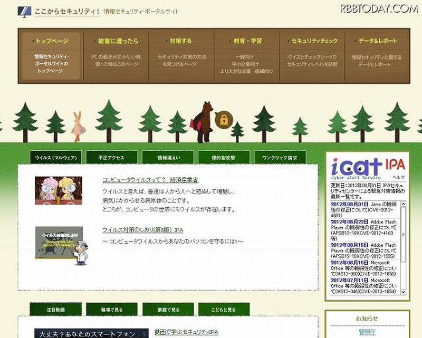Click the rabbit character among the trees
Viewport: 422px width, 338px height.
point(78,125)
